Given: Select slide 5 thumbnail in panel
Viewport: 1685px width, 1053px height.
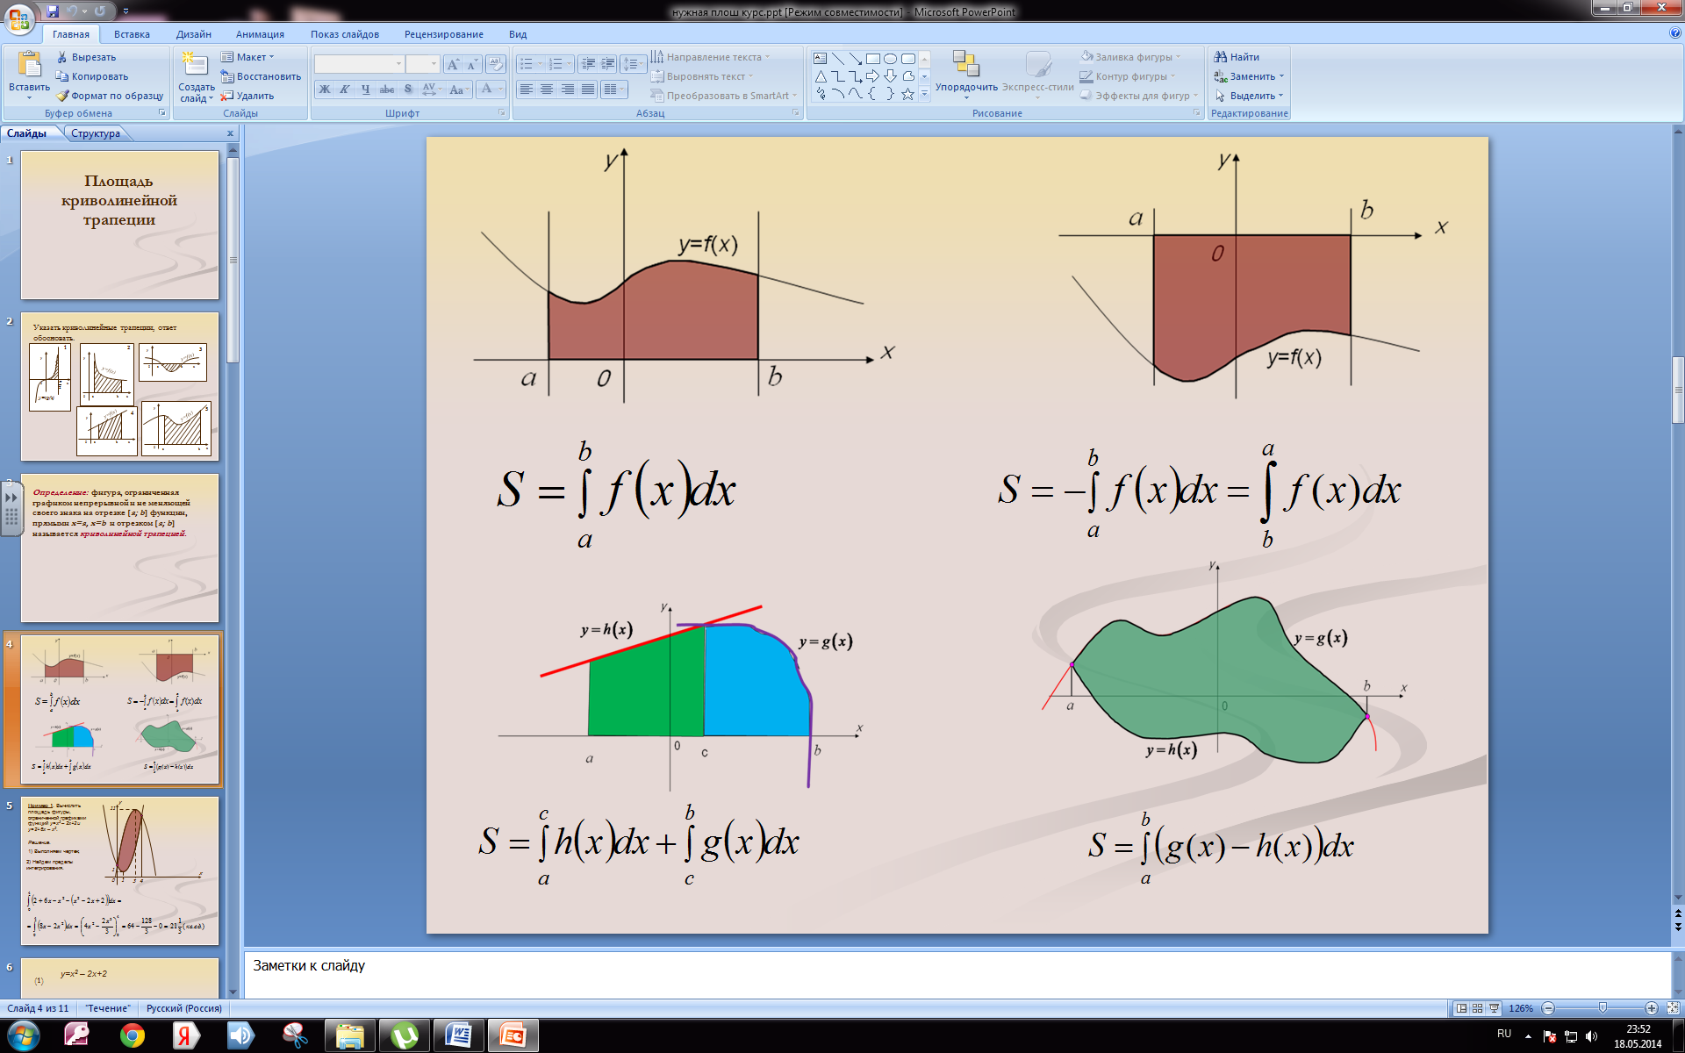Looking at the screenshot, I should 119,870.
